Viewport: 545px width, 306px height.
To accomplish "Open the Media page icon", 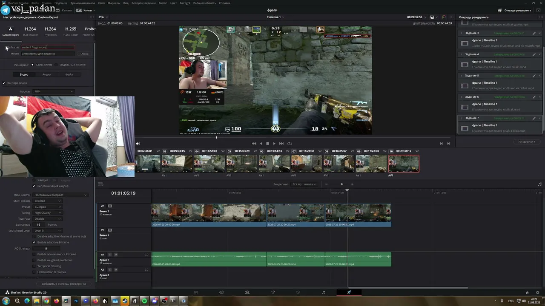I will coord(196,292).
